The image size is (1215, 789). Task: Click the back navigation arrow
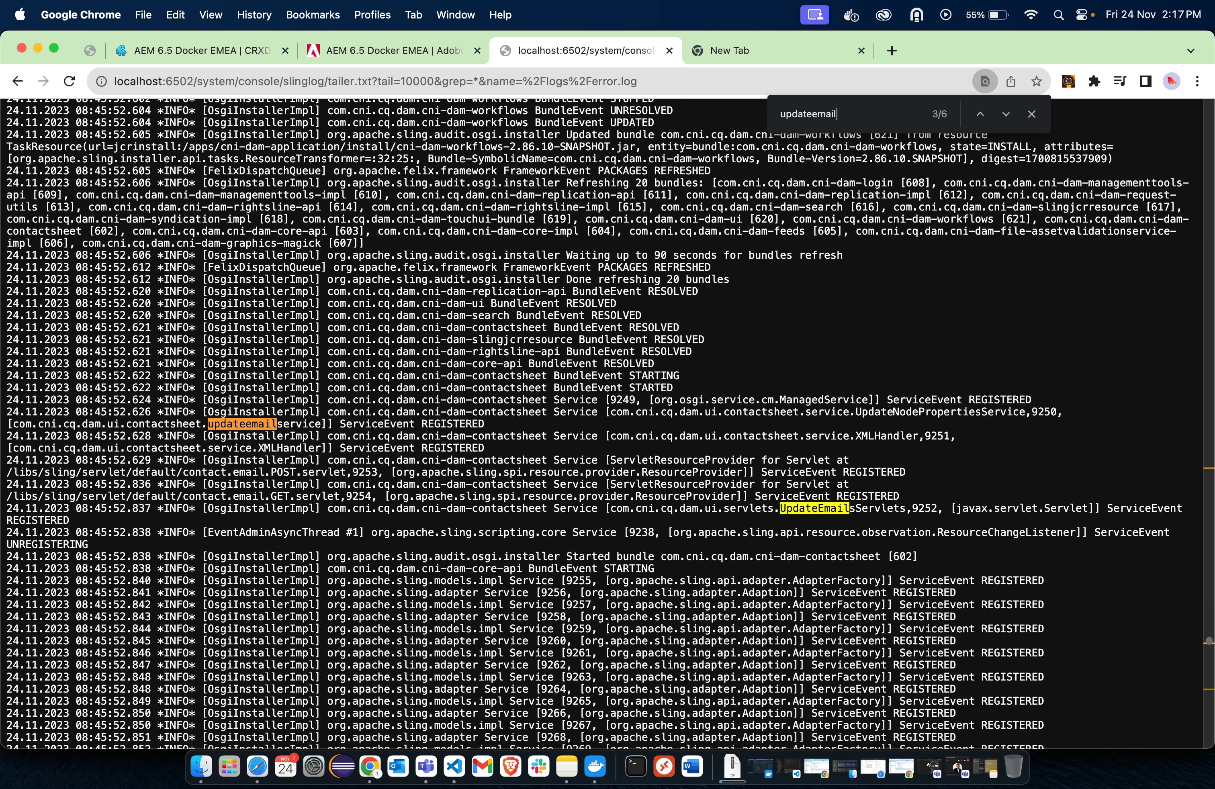click(x=18, y=81)
